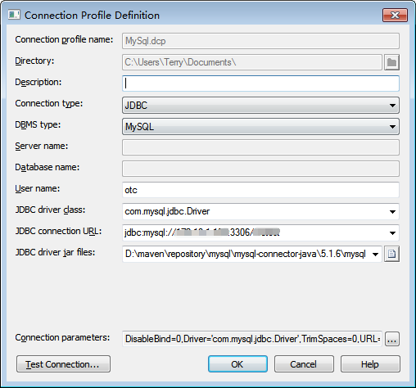This screenshot has height=388, width=416.
Task: Click the 'Directory:' label
Action: [34, 61]
